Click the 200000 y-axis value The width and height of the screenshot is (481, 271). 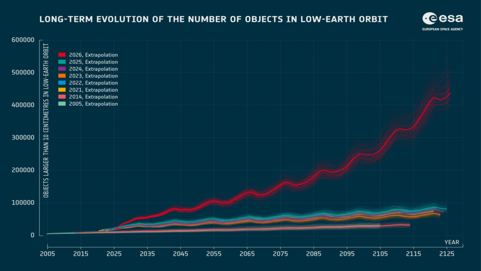click(23, 170)
